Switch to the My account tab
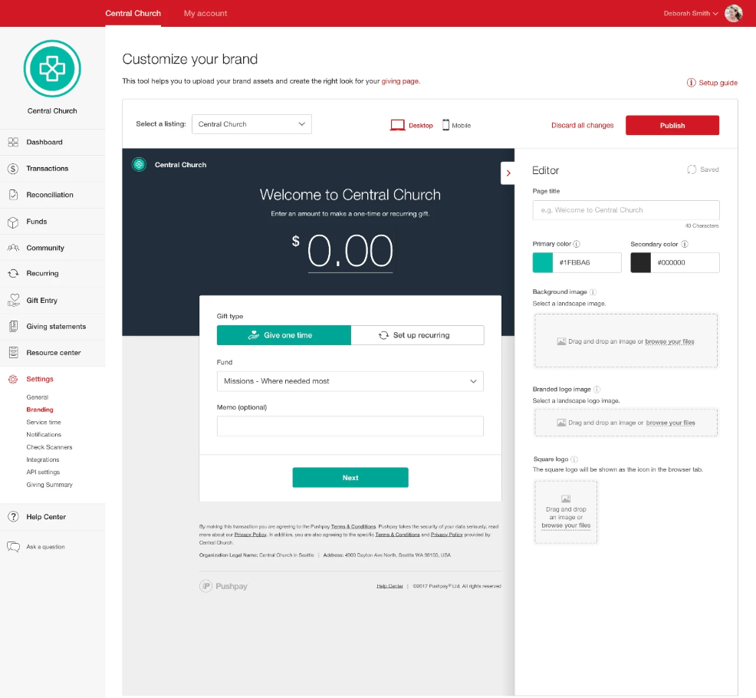 pyautogui.click(x=205, y=13)
